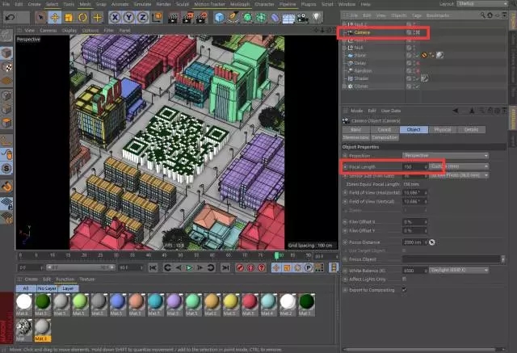Enable the Affect Lights Only checkbox
This screenshot has height=353, width=517.
point(404,278)
